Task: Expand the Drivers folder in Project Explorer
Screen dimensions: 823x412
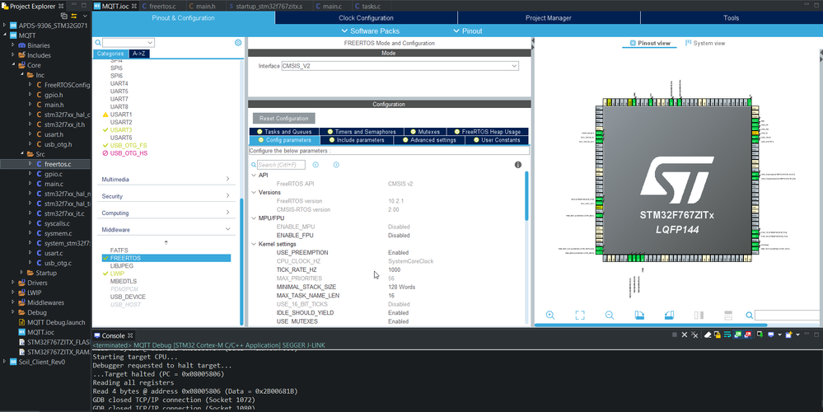Action: 13,283
